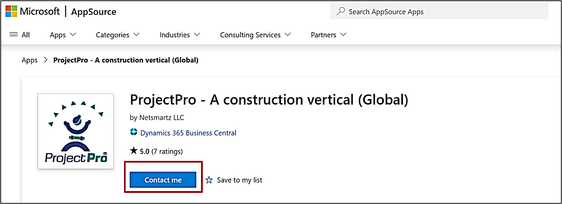Click the Dynamics 365 Business Central icon

pyautogui.click(x=134, y=133)
